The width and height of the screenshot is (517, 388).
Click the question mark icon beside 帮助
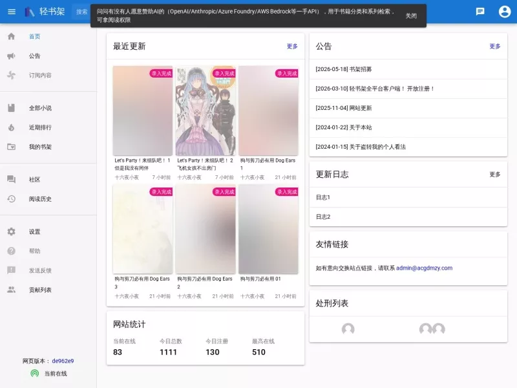[x=11, y=251]
